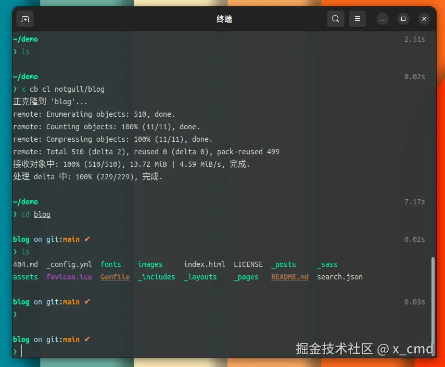The image size is (445, 367).
Task: Open the terminal search
Action: pos(336,19)
